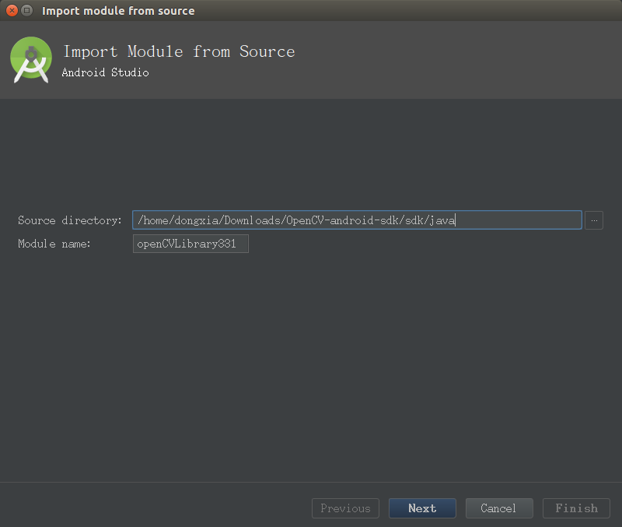Click the Next button to proceed
Screen dimensions: 622x527
coord(421,508)
